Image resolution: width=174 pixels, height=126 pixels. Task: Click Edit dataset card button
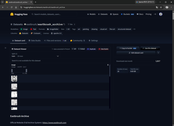136,53
